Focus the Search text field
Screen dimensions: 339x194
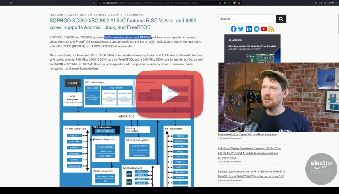click(247, 19)
